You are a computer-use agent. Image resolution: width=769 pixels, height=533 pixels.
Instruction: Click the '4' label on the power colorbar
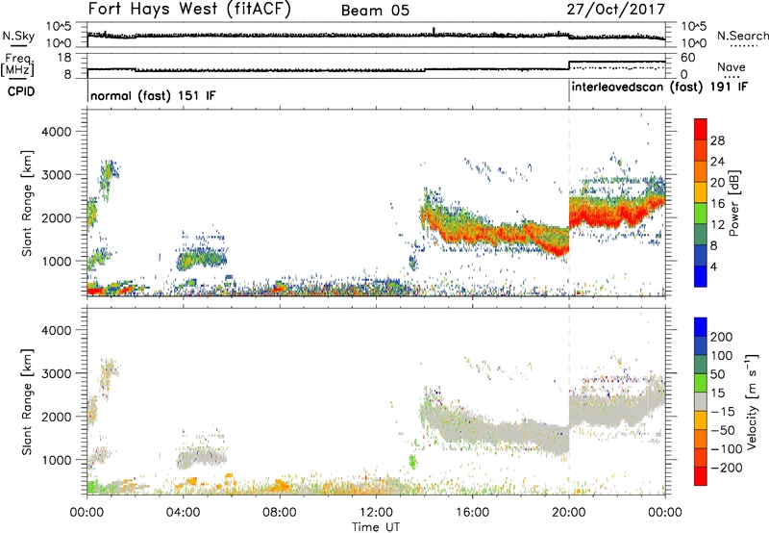(713, 266)
